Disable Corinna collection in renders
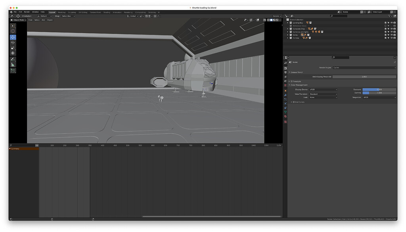 (x=395, y=38)
